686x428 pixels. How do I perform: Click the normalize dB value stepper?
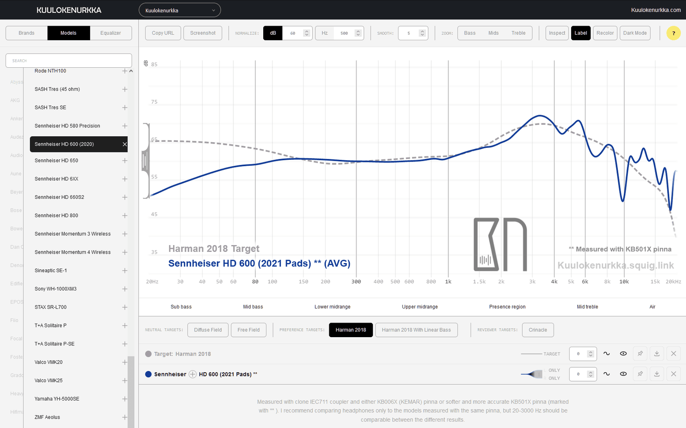(x=307, y=33)
